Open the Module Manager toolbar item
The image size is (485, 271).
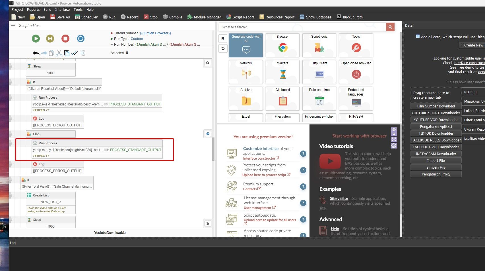pos(204,17)
